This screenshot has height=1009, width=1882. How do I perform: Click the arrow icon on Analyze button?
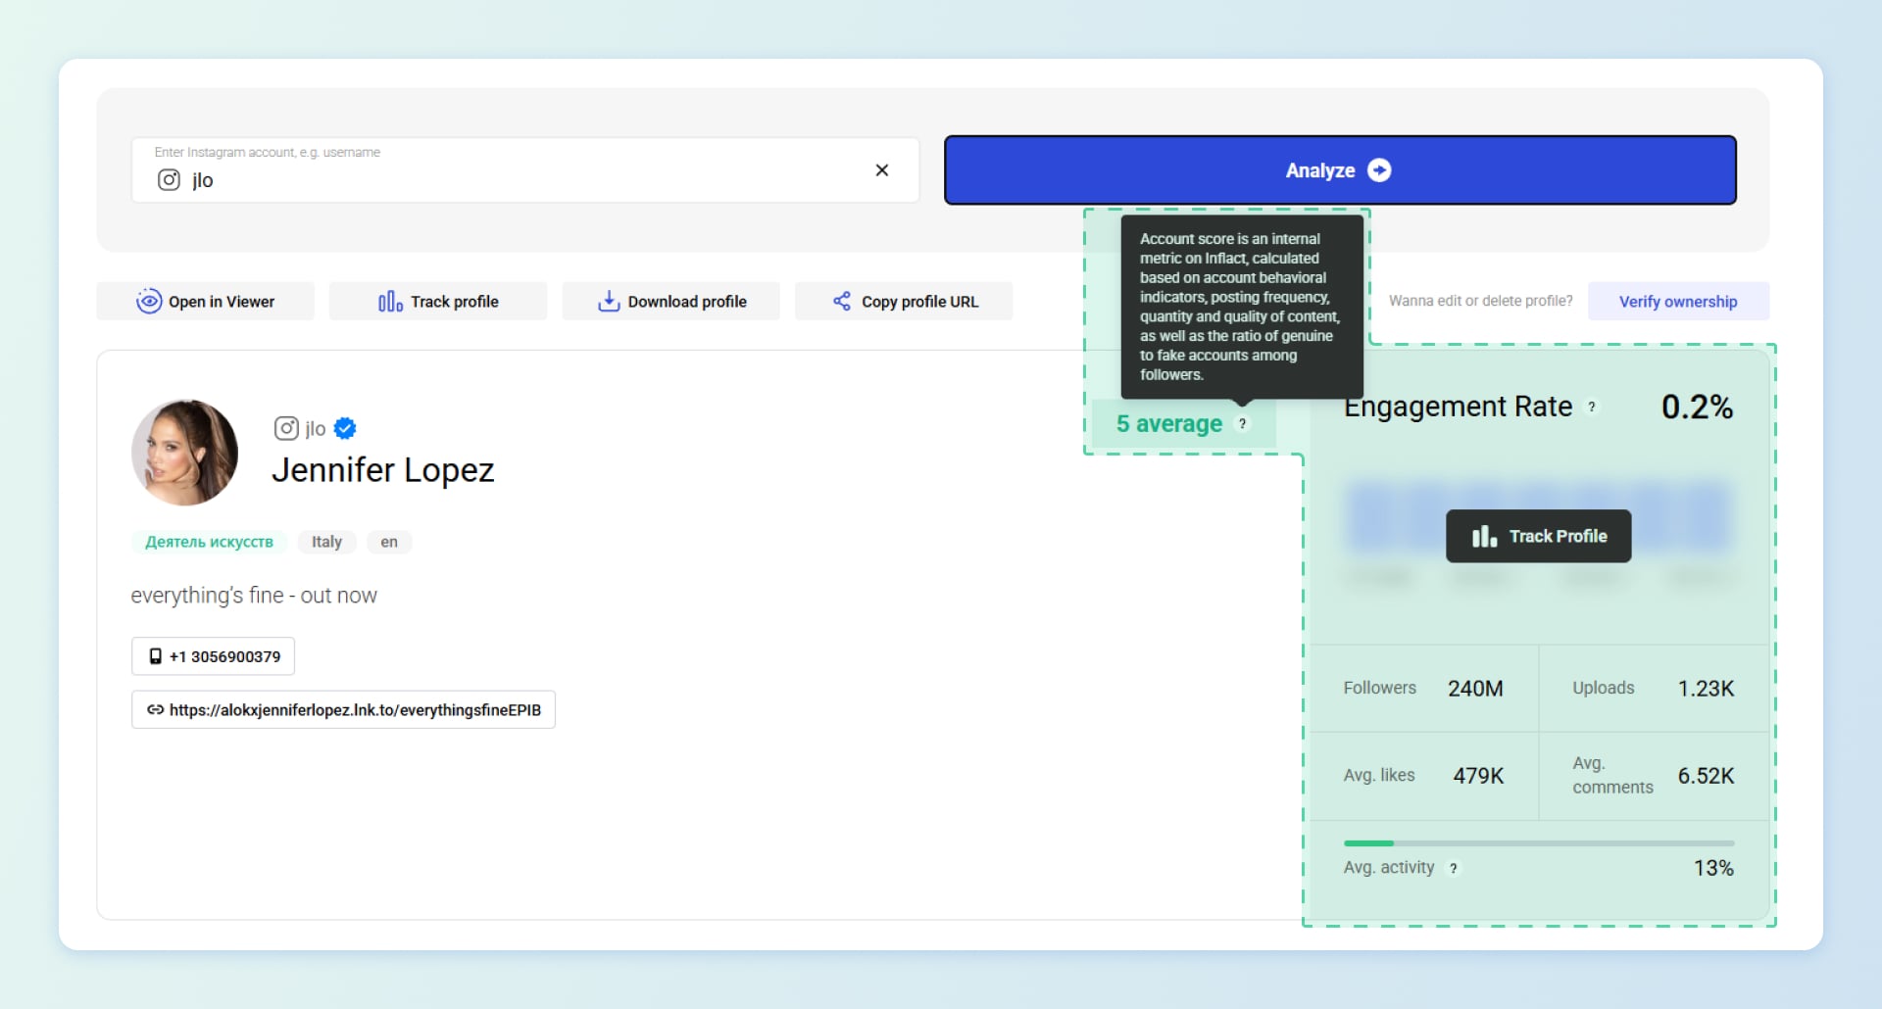[1379, 170]
